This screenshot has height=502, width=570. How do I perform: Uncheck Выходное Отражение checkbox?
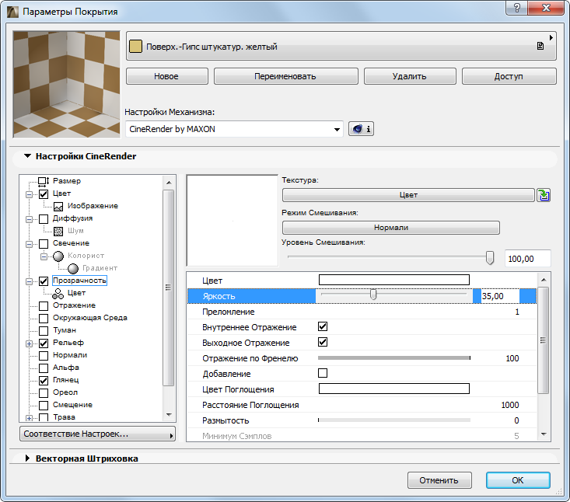click(323, 342)
